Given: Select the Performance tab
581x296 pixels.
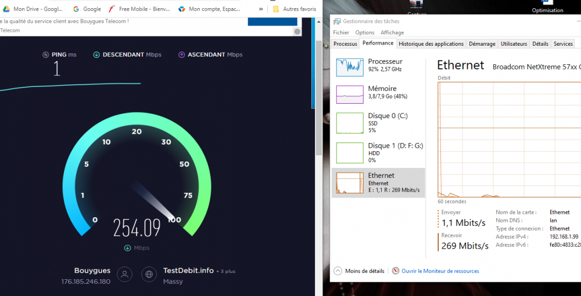Looking at the screenshot, I should 378,43.
